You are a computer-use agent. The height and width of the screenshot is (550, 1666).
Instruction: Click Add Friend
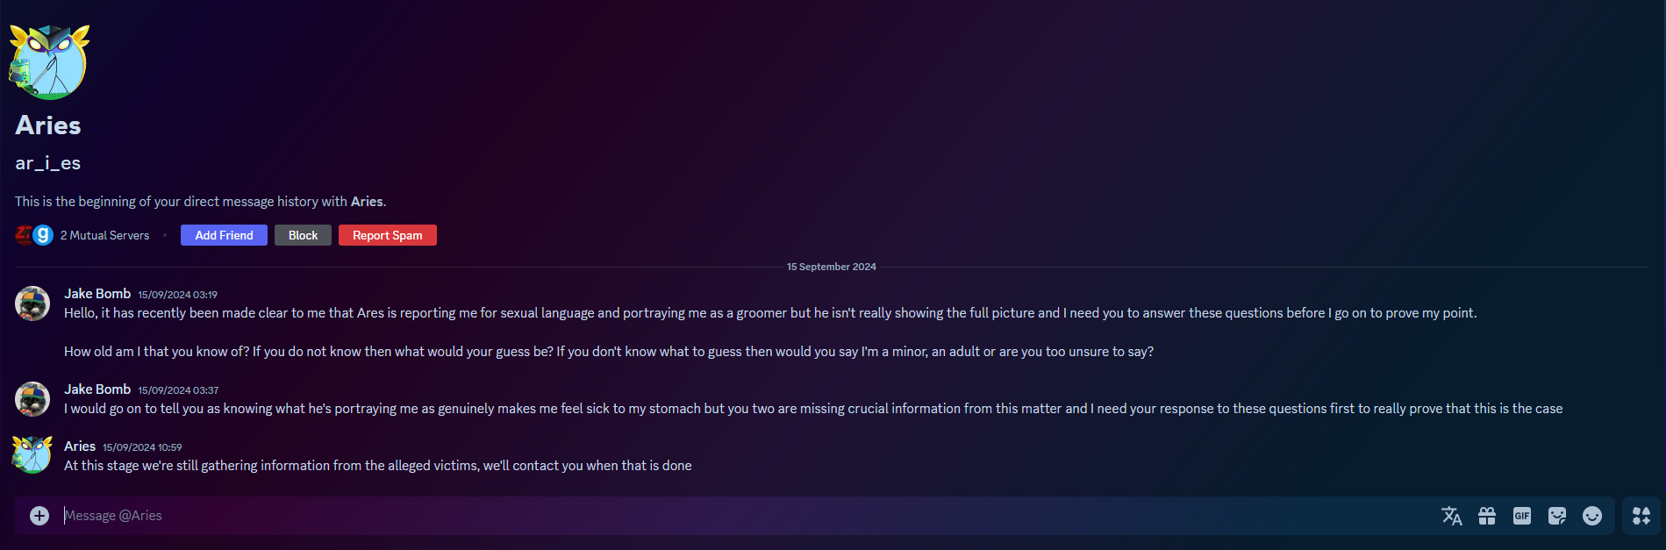click(x=223, y=235)
